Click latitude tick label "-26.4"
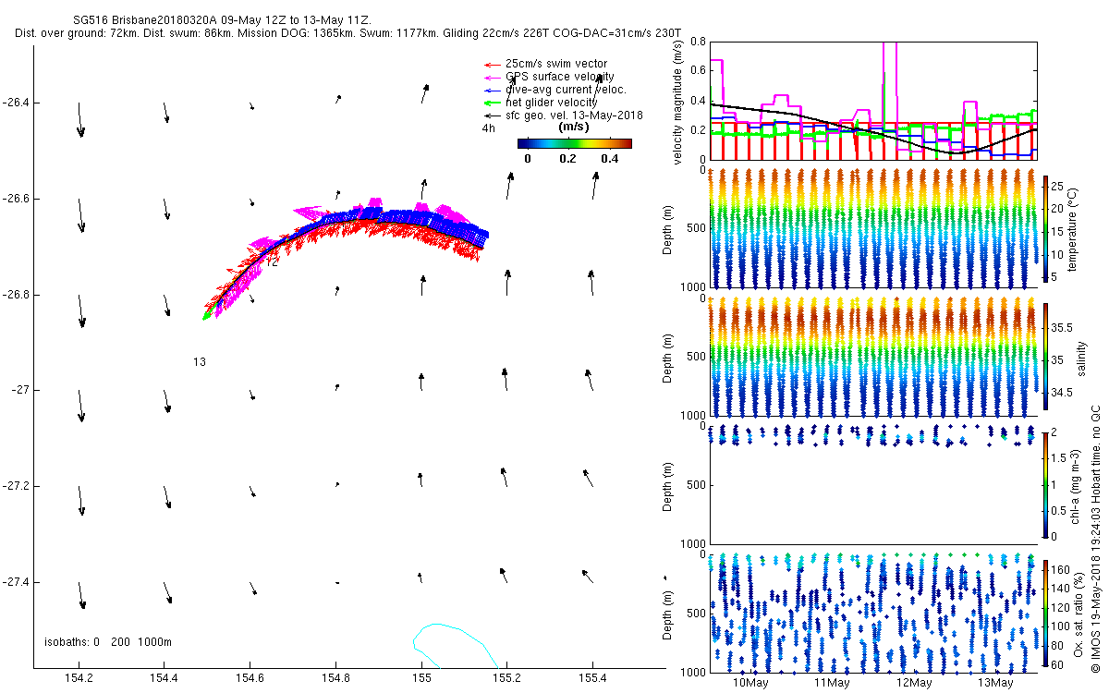 coord(15,103)
